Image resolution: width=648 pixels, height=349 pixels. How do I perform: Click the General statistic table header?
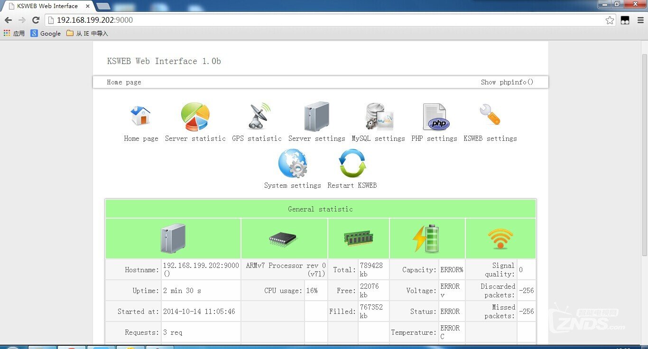(x=321, y=209)
